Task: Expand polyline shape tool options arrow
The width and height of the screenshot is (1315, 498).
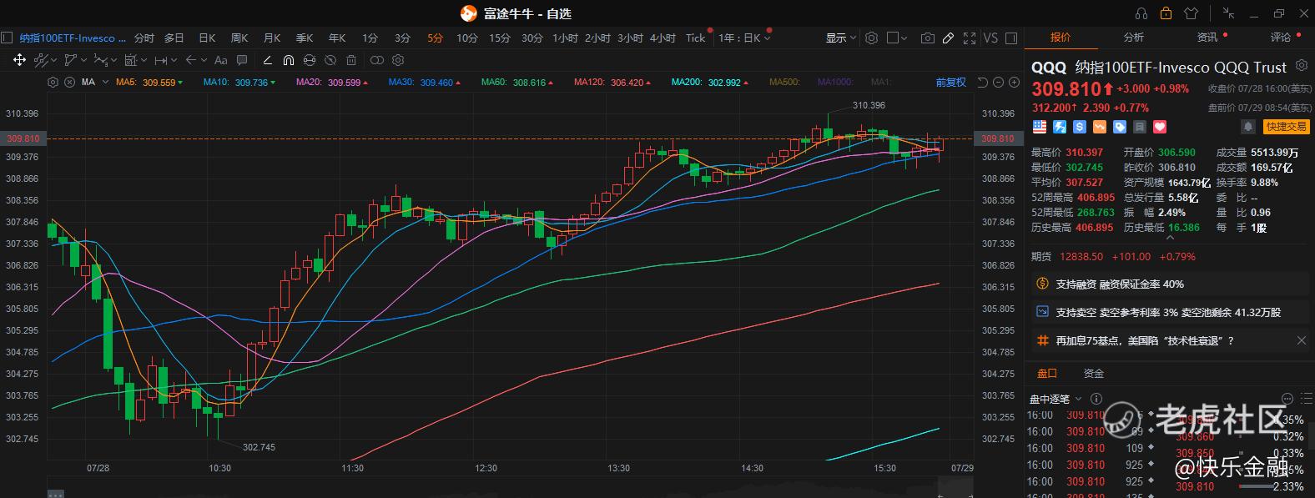Action: pos(82,60)
